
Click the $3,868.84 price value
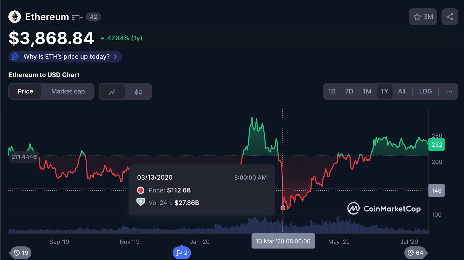(x=51, y=38)
